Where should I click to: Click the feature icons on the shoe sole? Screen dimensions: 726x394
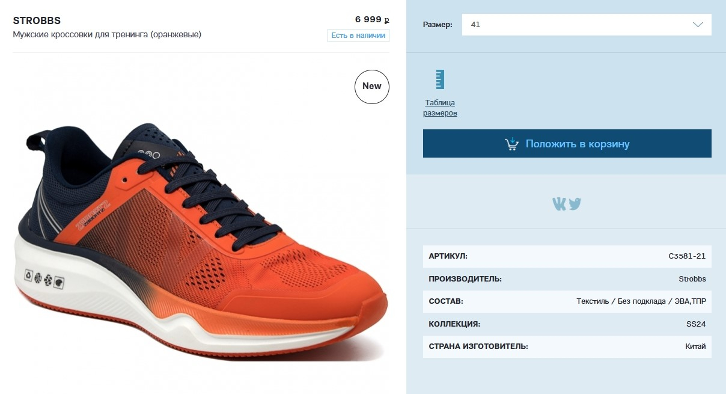[44, 279]
